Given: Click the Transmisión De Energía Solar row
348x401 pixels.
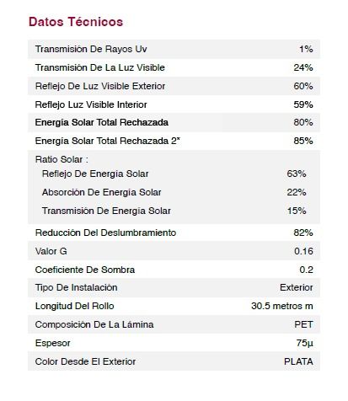Looking at the screenshot, I should [174, 211].
